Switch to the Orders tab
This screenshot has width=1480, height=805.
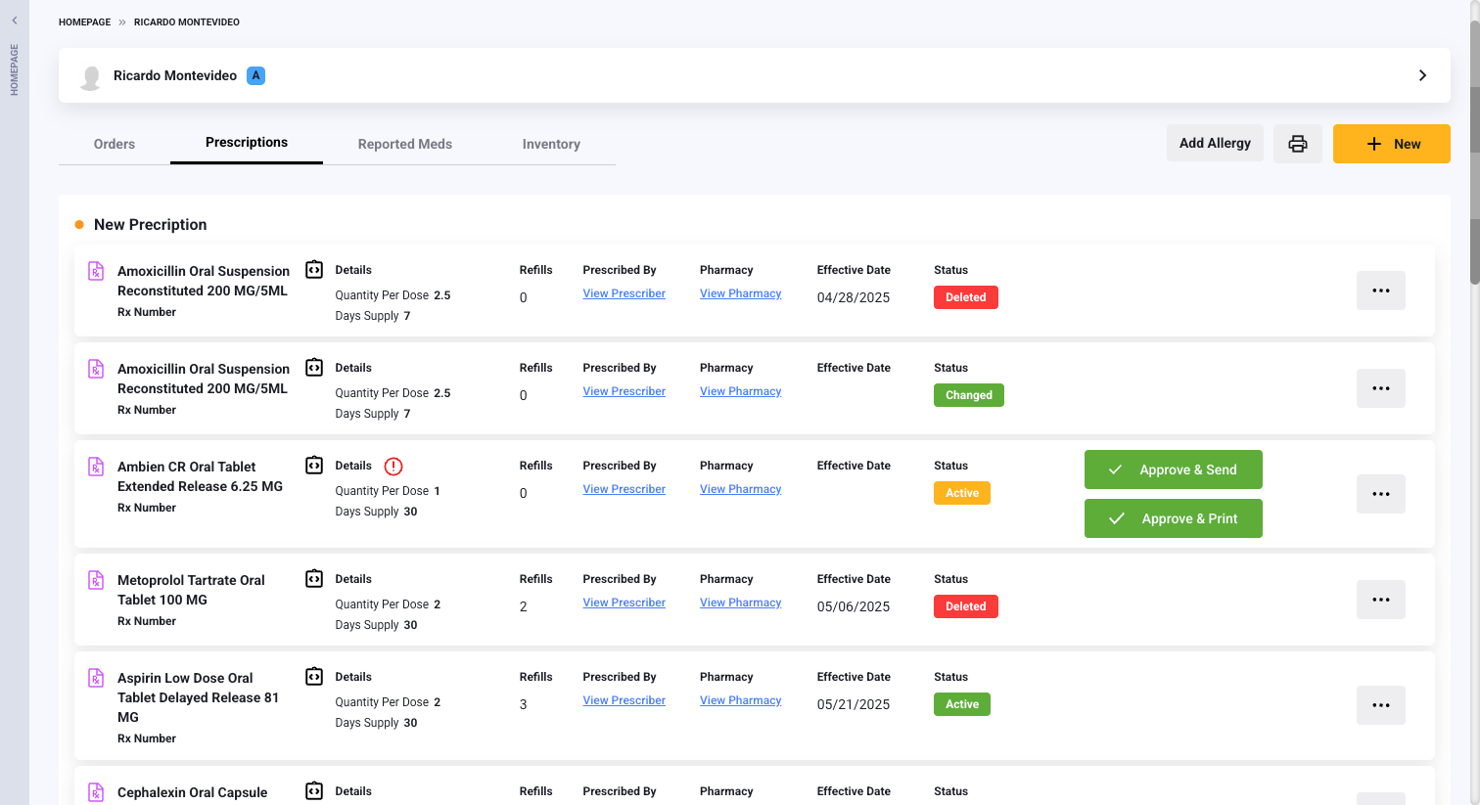[115, 144]
